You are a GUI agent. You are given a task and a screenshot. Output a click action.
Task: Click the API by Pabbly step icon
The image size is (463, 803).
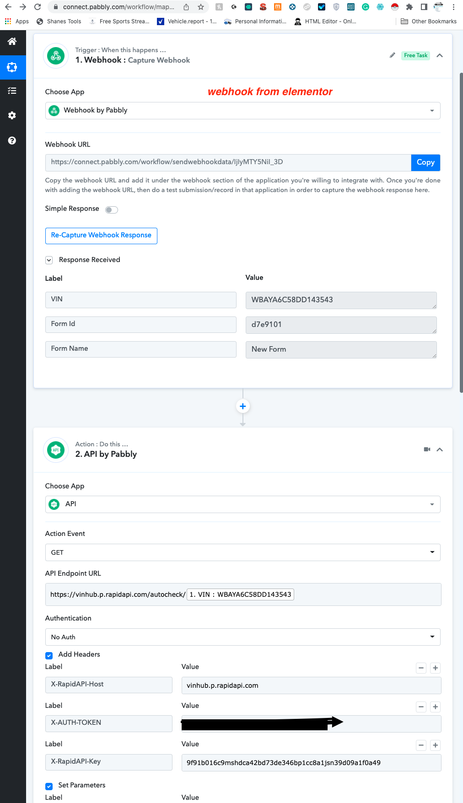[56, 450]
